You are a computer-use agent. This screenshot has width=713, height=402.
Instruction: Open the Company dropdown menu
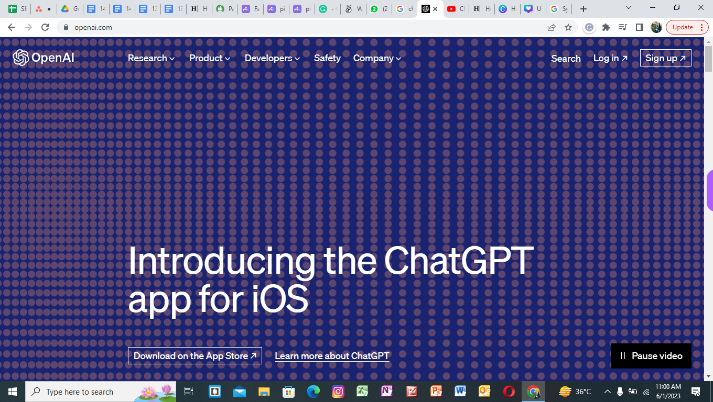coord(377,58)
